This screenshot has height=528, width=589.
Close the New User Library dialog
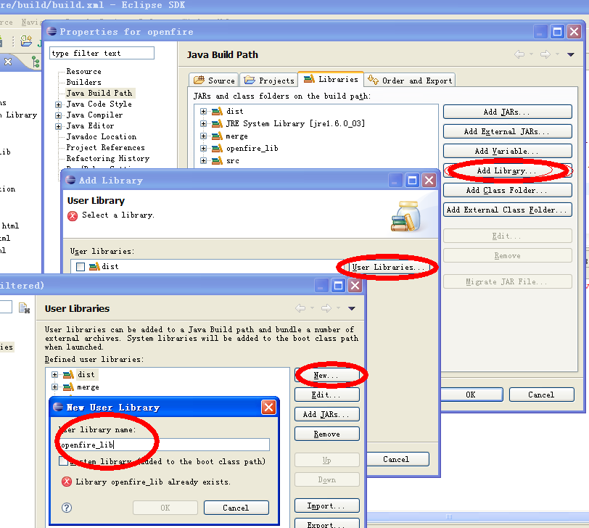[268, 407]
